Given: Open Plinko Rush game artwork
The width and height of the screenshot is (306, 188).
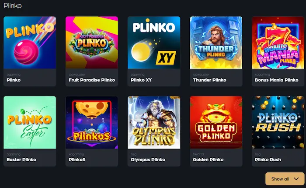Looking at the screenshot, I should click(278, 122).
